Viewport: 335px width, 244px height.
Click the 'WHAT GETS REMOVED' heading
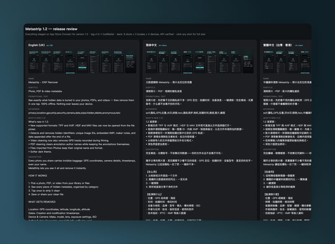point(42,202)
